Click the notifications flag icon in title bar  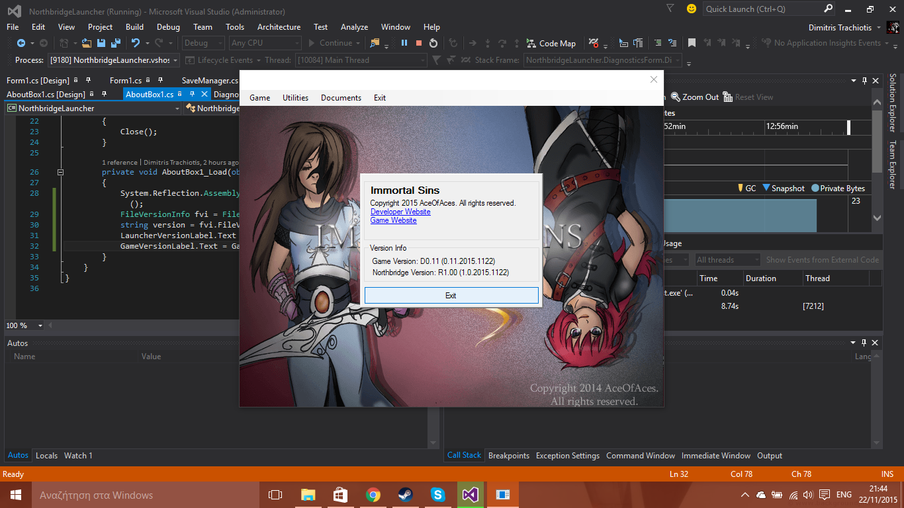670,9
